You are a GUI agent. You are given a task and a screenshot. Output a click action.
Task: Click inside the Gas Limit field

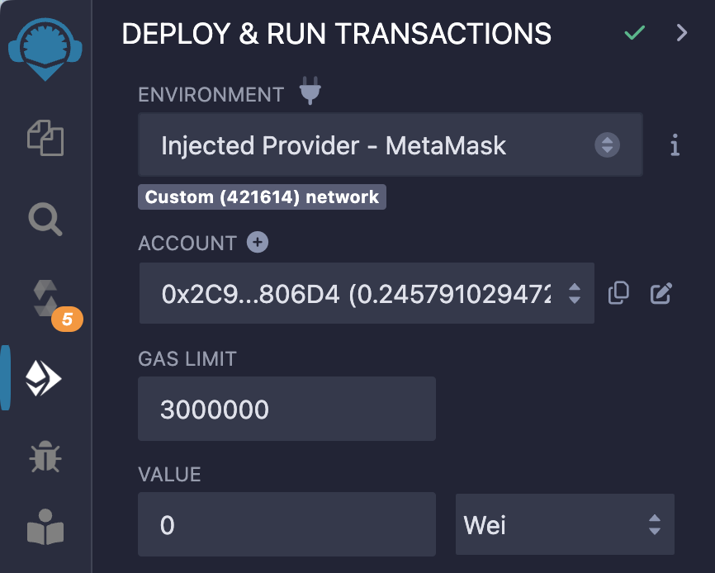286,408
